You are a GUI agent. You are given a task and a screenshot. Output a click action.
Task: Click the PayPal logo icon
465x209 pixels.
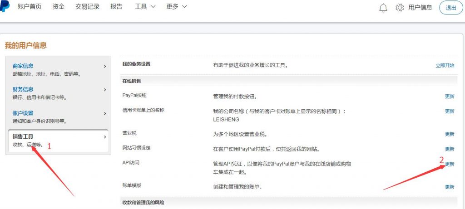[5, 7]
